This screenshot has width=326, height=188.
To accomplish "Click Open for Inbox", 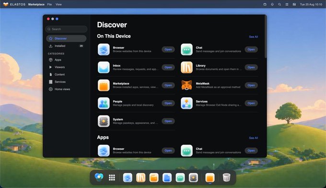I will point(168,67).
